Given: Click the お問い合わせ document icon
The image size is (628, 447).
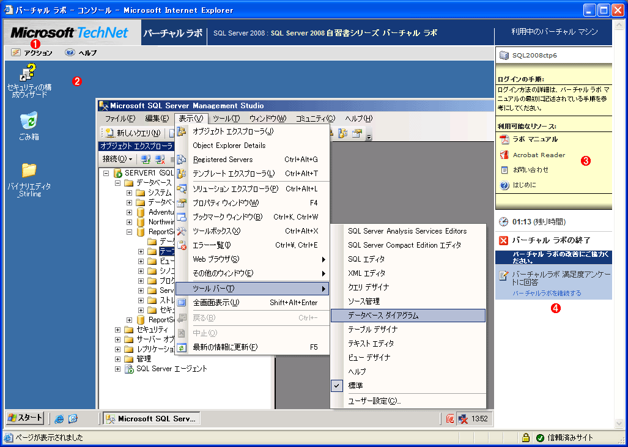Looking at the screenshot, I should (504, 170).
